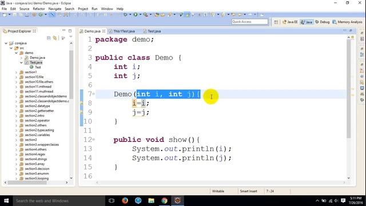366x206 pixels.
Task: Open the Navigate menu
Action: [x=55, y=9]
